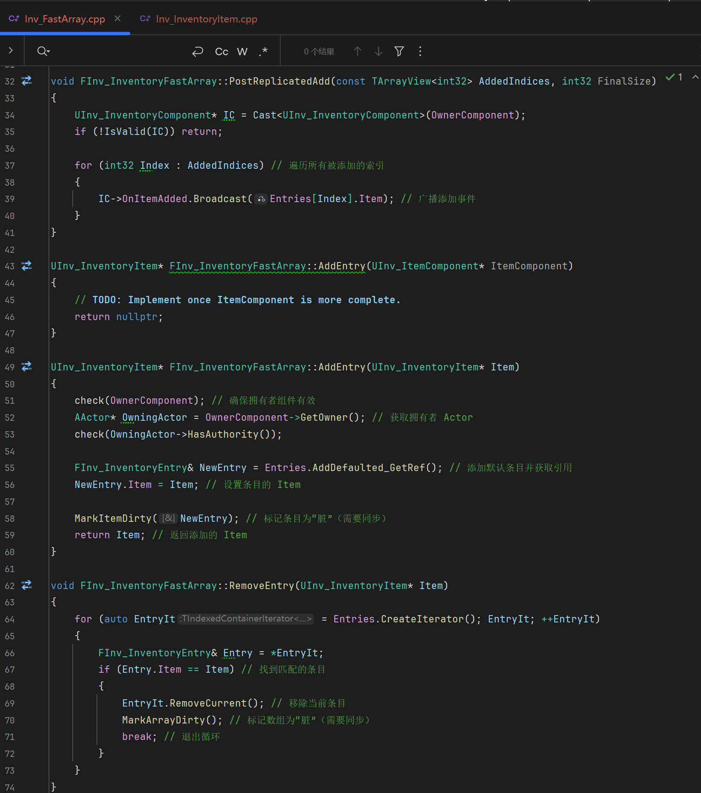Click the [&] inlay hint on line 58
This screenshot has height=793, width=701.
(169, 518)
